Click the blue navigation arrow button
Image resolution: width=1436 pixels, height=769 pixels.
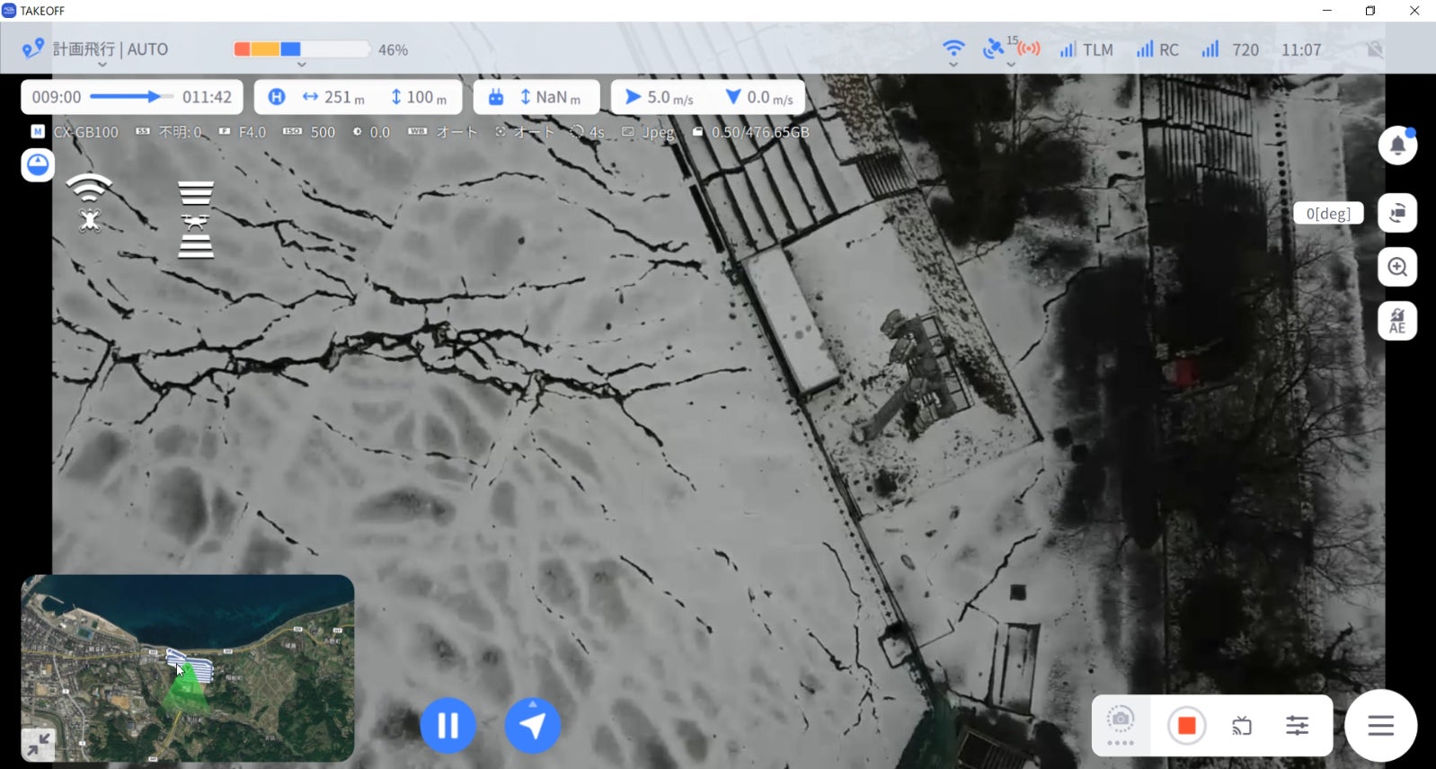[x=532, y=725]
